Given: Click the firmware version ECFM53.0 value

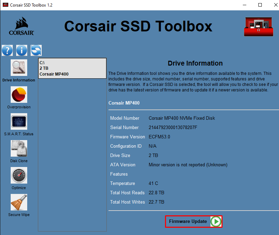Looking at the screenshot, I should (x=159, y=137).
